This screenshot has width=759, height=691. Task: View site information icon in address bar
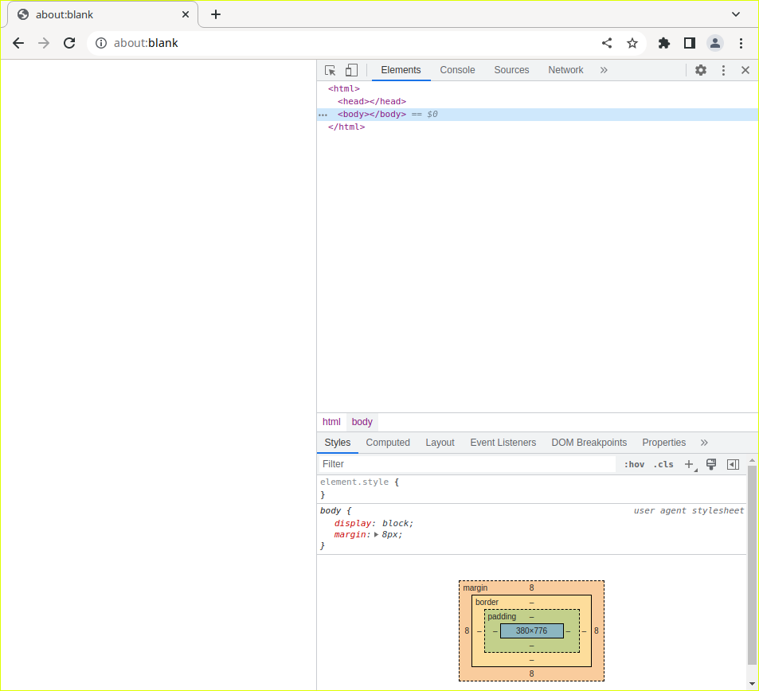[100, 43]
